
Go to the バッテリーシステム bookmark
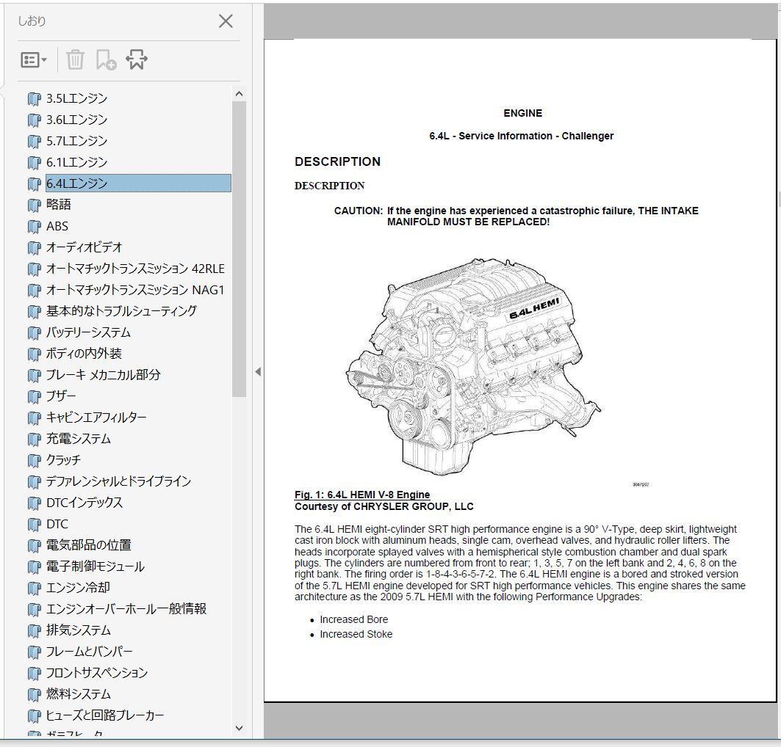[x=88, y=332]
